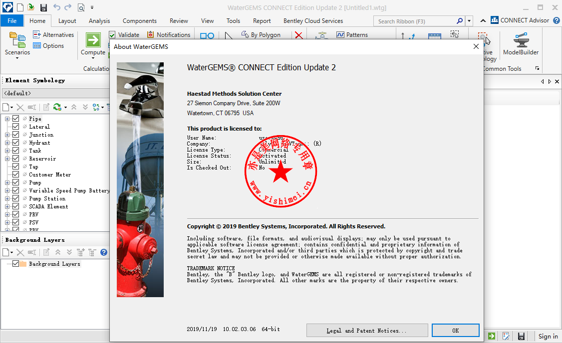Open calculation Options in the ribbon
Image resolution: width=562 pixels, height=343 pixels.
click(48, 46)
